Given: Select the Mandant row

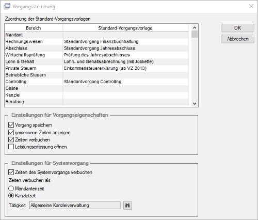Looking at the screenshot, I should pos(96,35).
